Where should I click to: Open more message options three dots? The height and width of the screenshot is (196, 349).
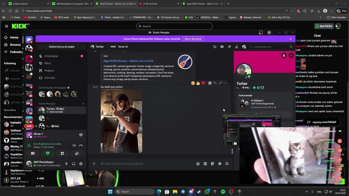point(225,83)
